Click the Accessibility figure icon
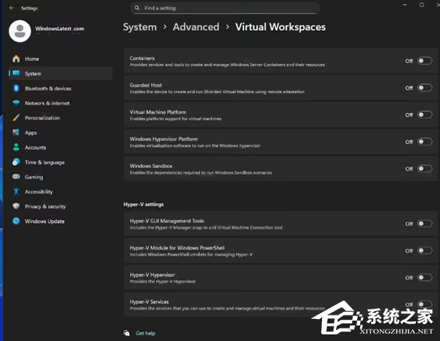The width and height of the screenshot is (440, 341). click(16, 191)
